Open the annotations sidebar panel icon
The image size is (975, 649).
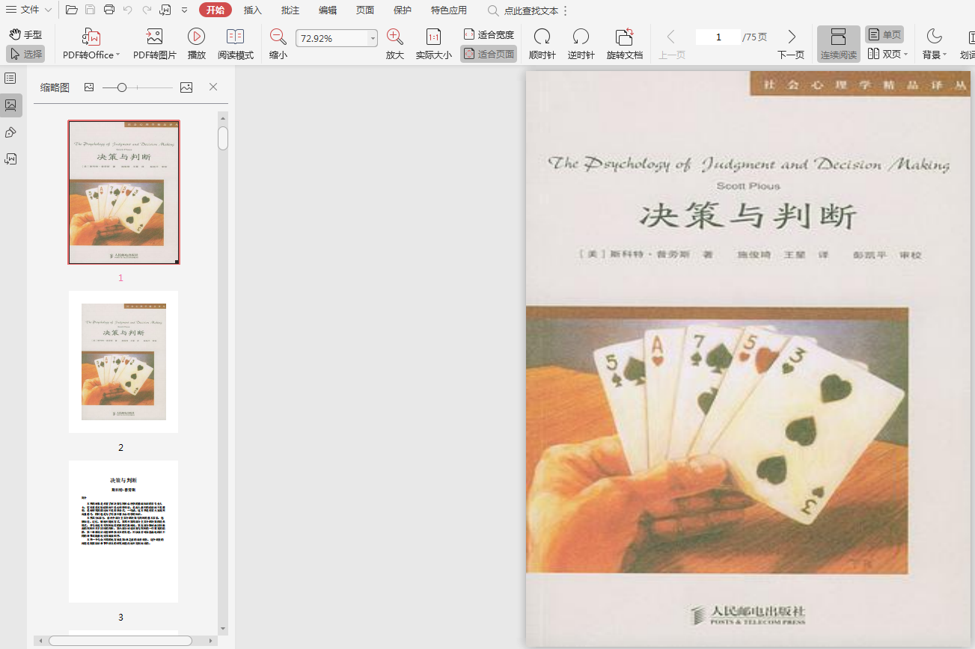pyautogui.click(x=10, y=132)
